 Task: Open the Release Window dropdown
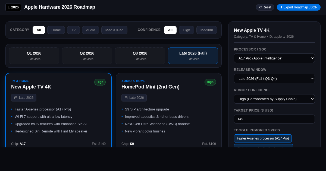point(274,78)
